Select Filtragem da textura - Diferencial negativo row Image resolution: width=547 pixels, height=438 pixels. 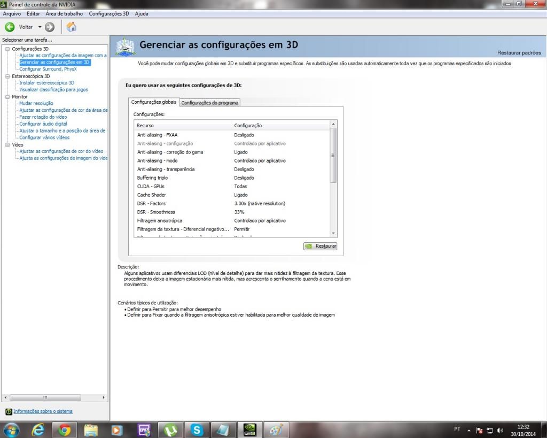(x=232, y=229)
